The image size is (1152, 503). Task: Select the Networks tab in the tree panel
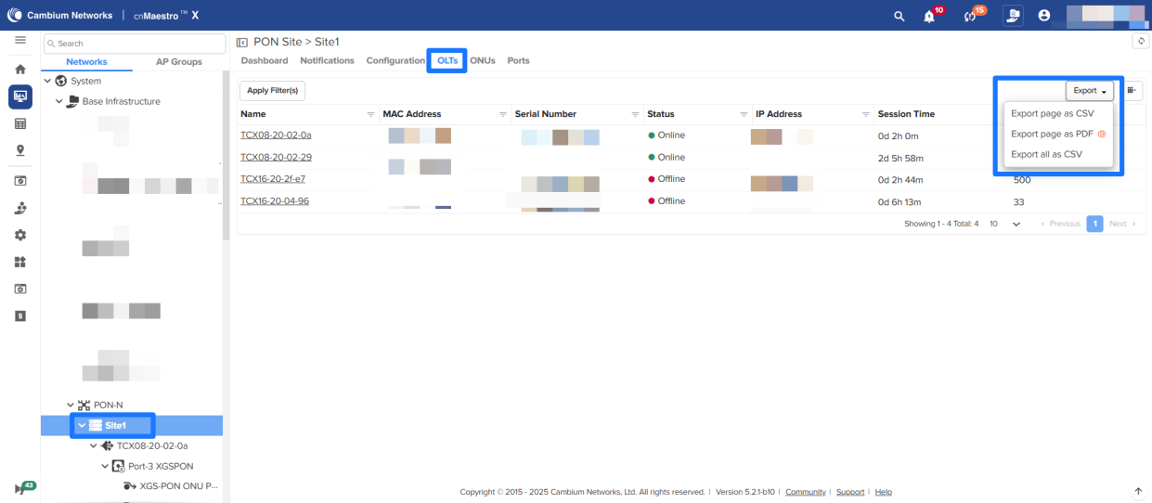(x=86, y=62)
